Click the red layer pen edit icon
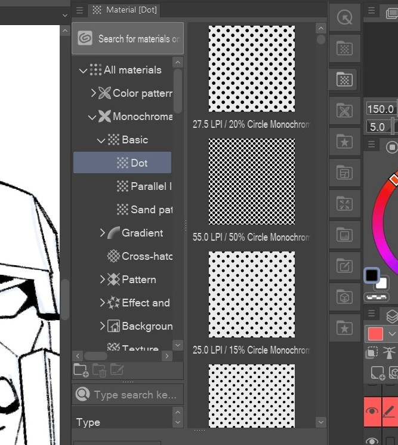The image size is (398, 445). (390, 411)
